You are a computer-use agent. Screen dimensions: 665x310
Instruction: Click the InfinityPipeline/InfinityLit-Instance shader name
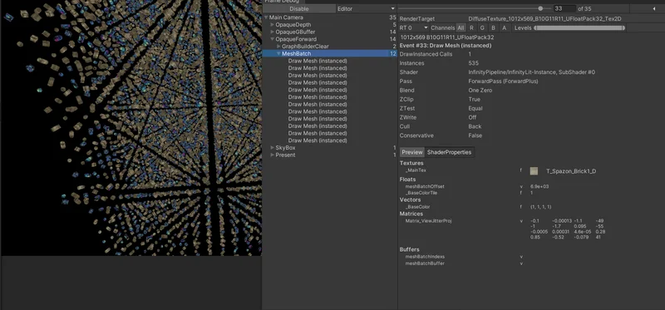(x=531, y=72)
